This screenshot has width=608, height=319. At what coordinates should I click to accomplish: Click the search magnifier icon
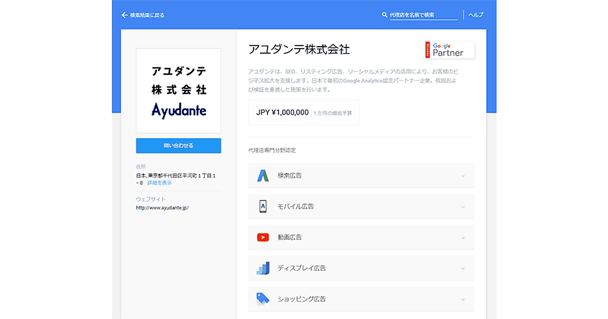coord(385,15)
